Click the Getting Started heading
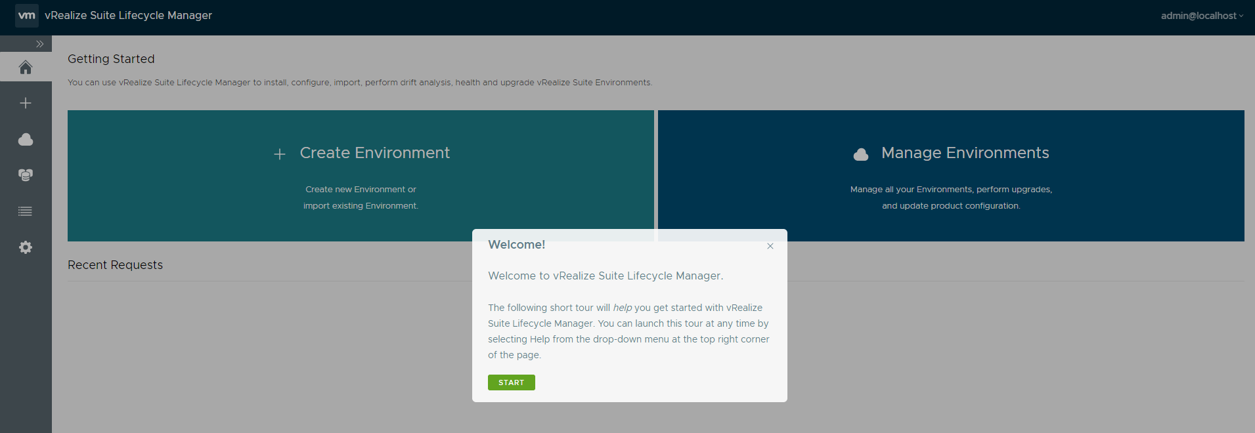Viewport: 1255px width, 433px height. 111,59
